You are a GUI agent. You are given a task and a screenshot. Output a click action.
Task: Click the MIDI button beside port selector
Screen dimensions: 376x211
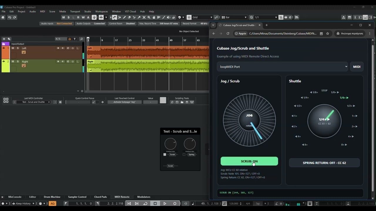click(x=357, y=67)
